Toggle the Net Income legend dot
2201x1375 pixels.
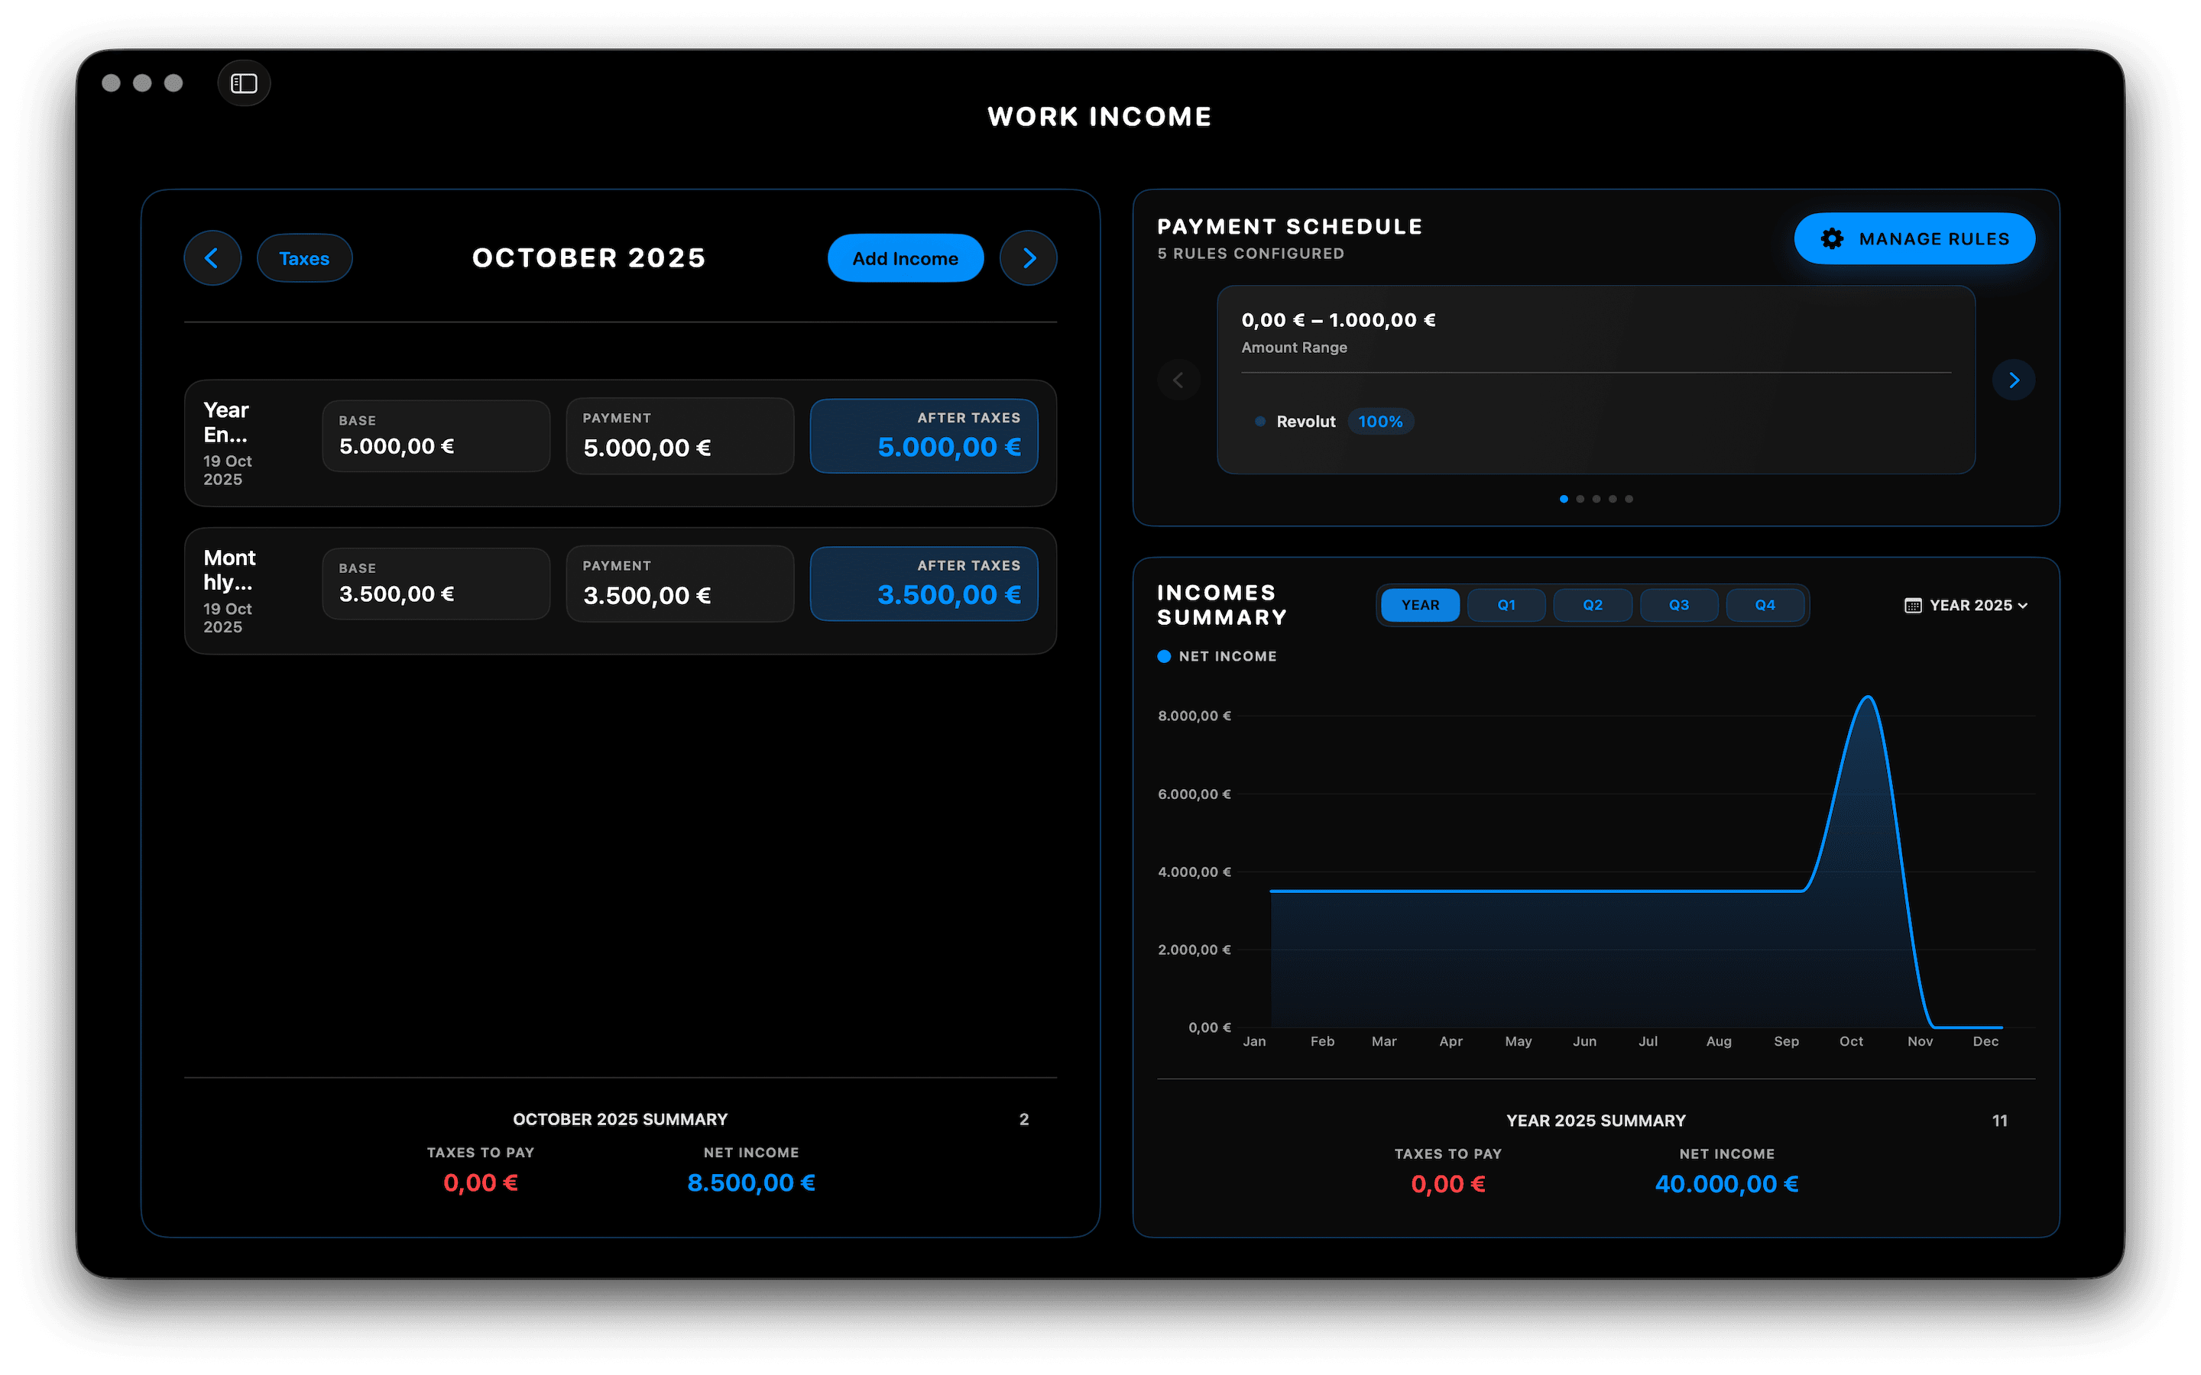pyautogui.click(x=1164, y=657)
